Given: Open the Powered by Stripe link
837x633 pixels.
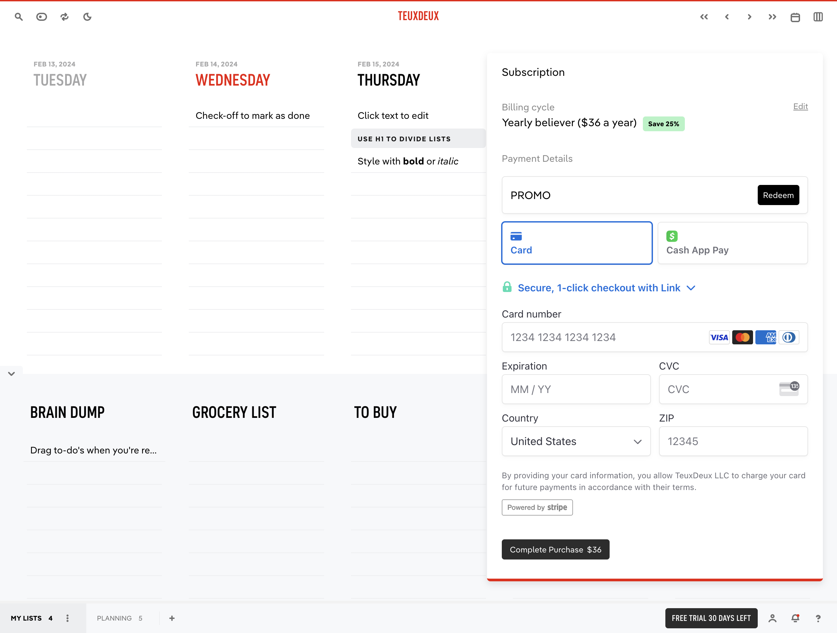Looking at the screenshot, I should (537, 507).
